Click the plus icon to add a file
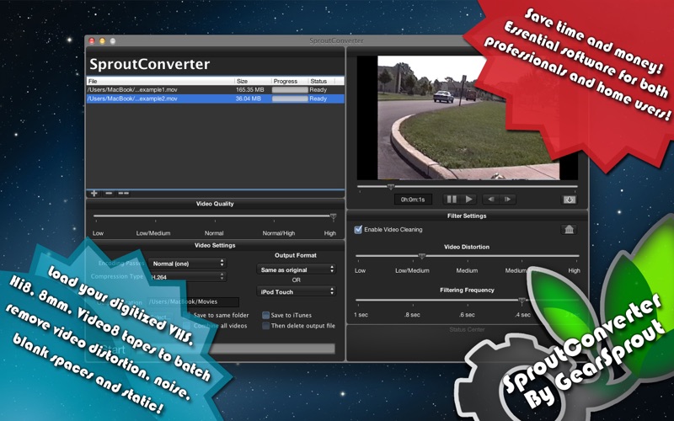Viewport: 674px width, 421px height. pyautogui.click(x=94, y=194)
